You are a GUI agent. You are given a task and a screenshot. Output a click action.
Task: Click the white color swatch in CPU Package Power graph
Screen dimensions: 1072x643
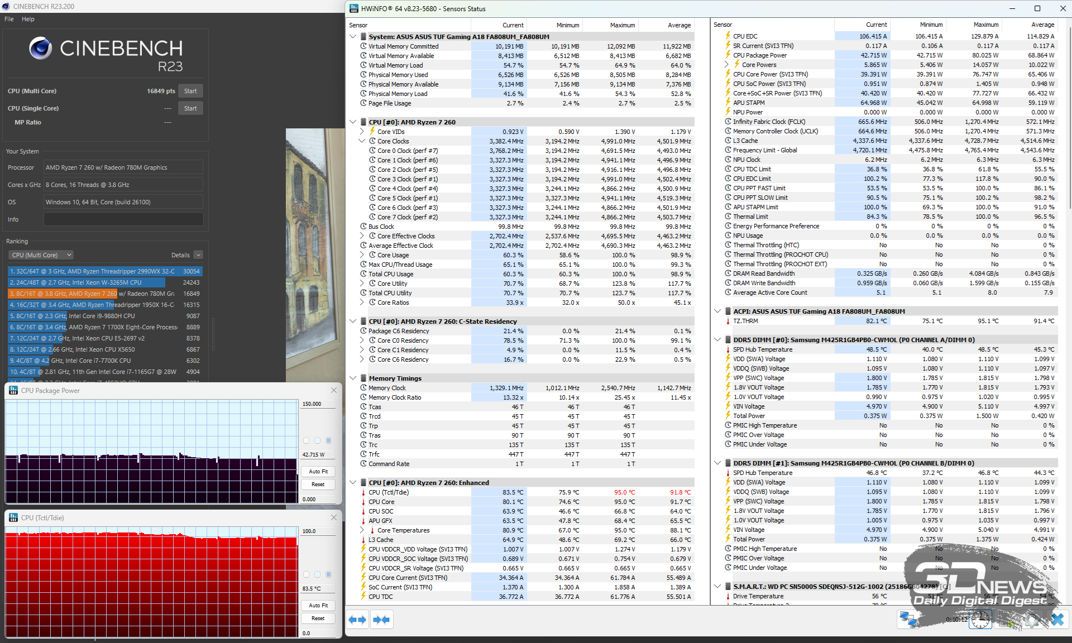coord(306,440)
